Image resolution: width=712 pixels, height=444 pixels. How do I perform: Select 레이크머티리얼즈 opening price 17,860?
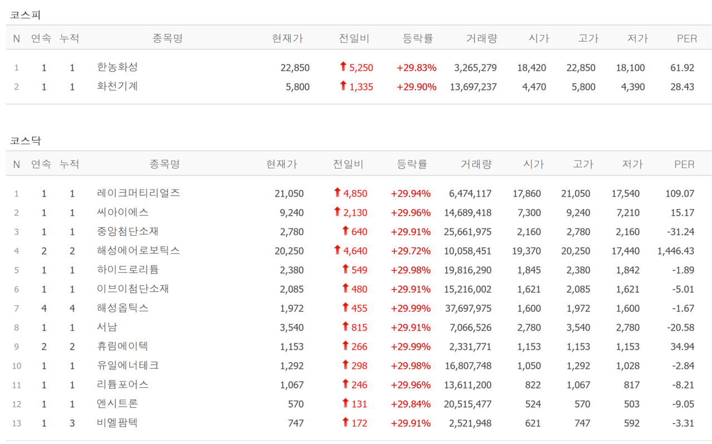(x=526, y=194)
